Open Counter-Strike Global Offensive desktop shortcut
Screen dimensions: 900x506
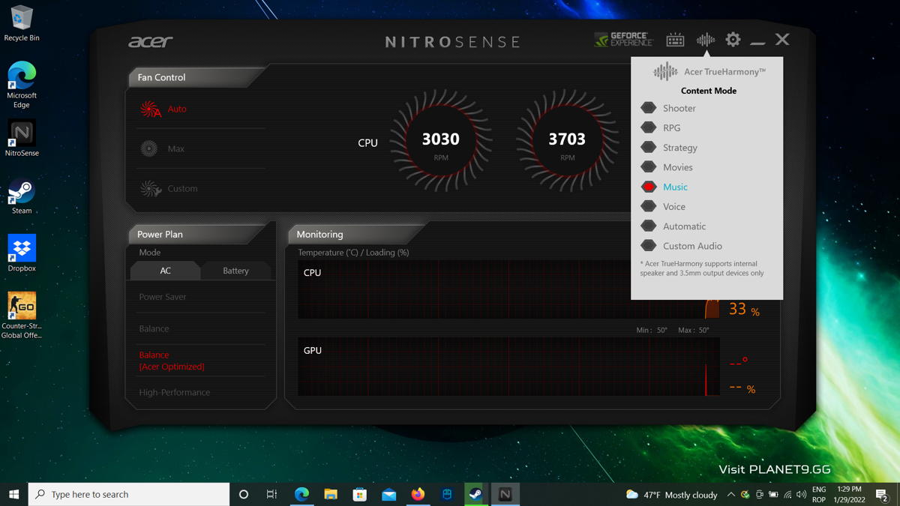tap(22, 315)
